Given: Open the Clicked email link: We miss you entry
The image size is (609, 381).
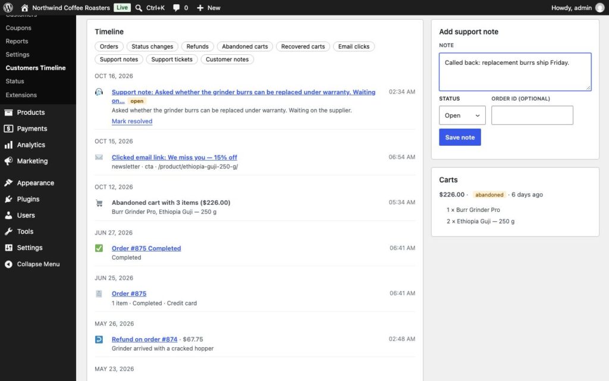Looking at the screenshot, I should pos(174,157).
